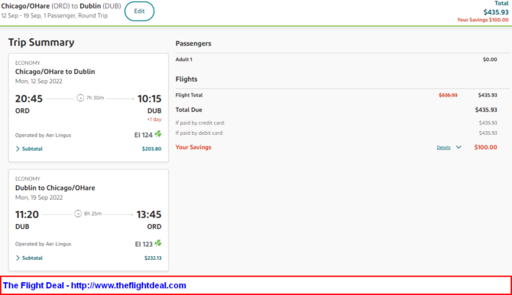Click the Flight Total amount $435.93
The image size is (512, 295).
click(x=488, y=95)
